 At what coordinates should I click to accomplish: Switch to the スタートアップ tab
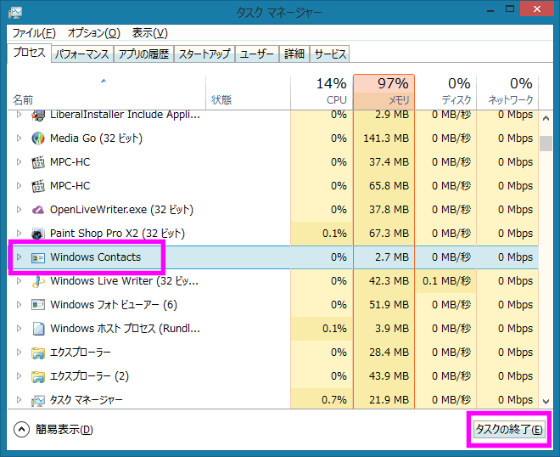pos(204,54)
